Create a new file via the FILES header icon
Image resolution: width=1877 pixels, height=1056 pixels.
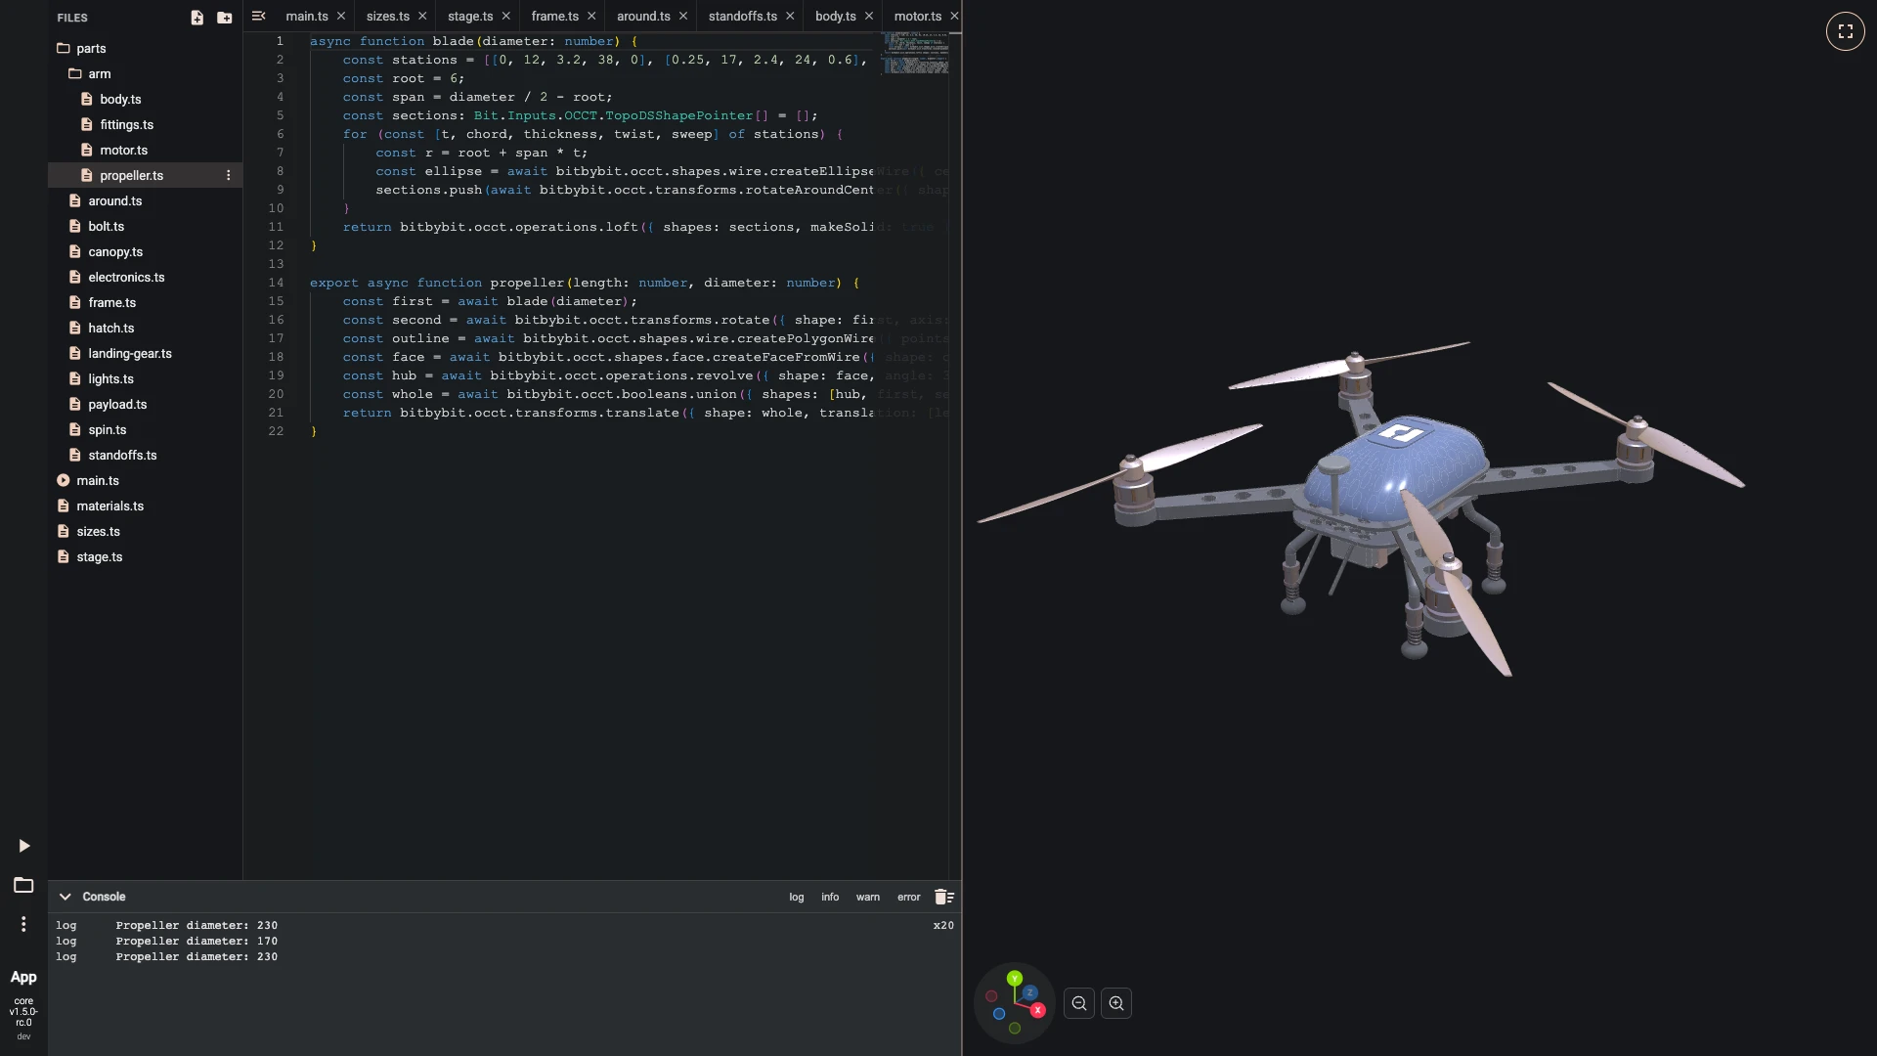pyautogui.click(x=196, y=18)
